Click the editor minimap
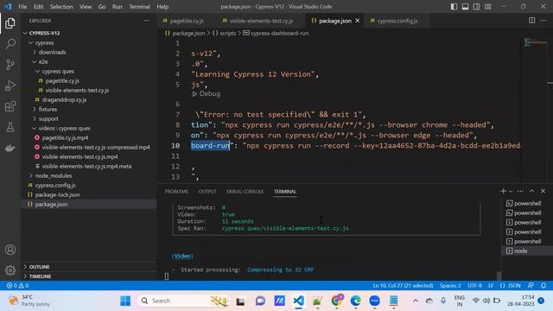Screen dimensions: 553x311 click(536, 42)
